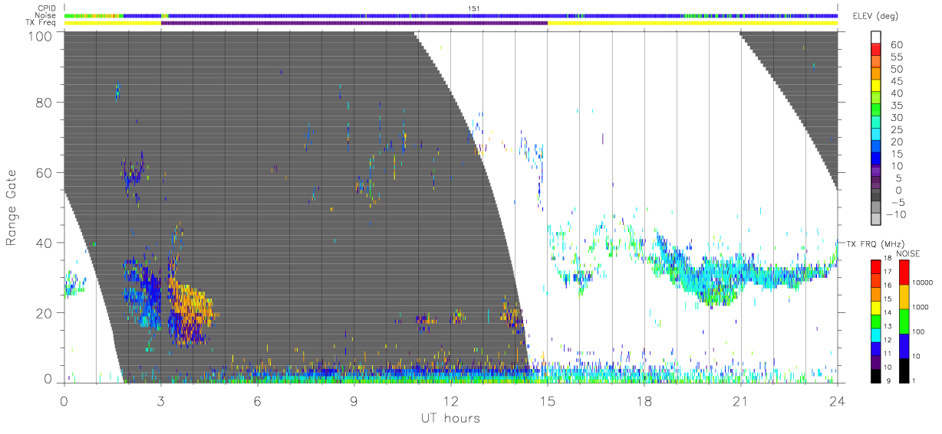Click the 12 tick label on UT hours axis
942x434 pixels.
[x=450, y=400]
